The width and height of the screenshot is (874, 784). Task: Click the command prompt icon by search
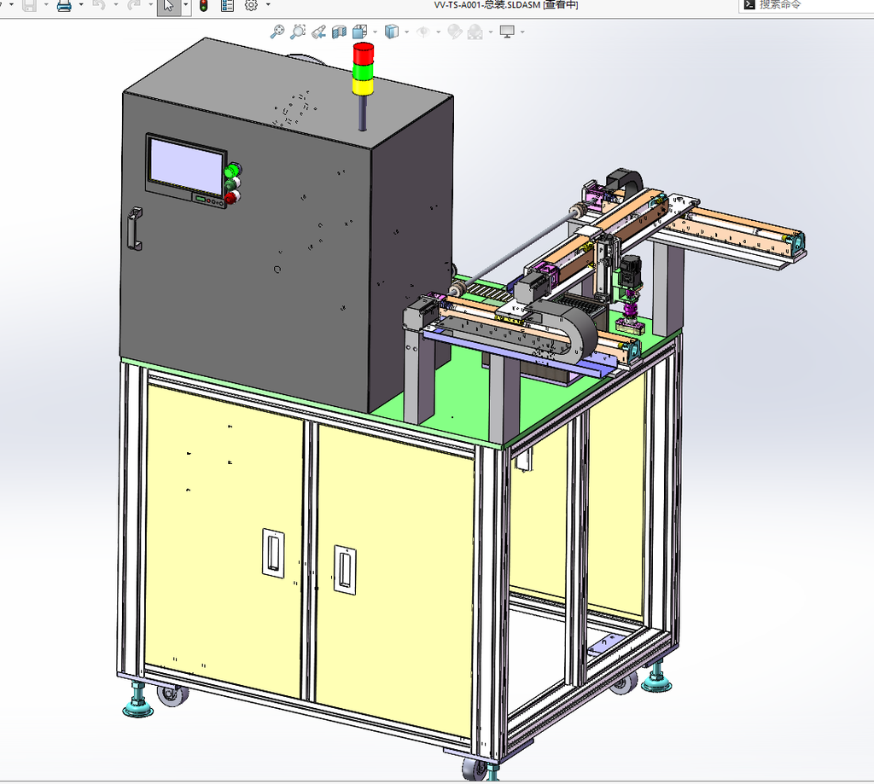(749, 5)
